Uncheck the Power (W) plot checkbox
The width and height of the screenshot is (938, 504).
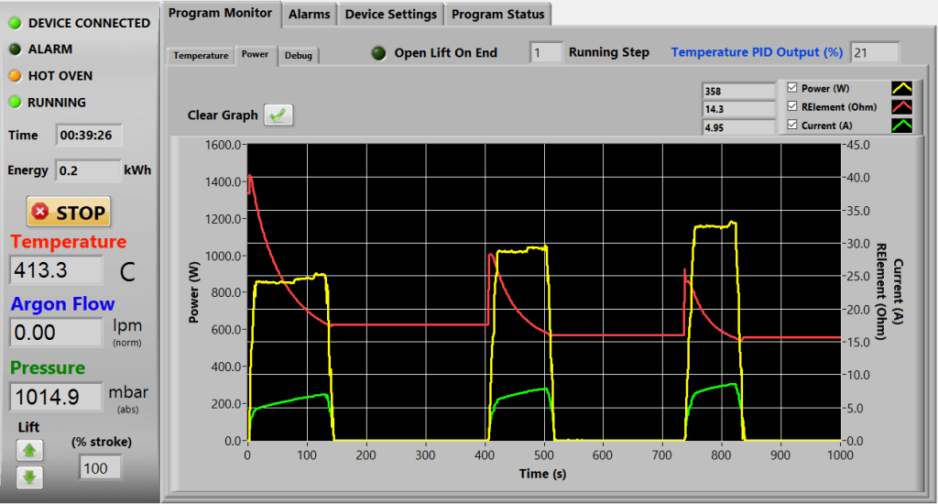pyautogui.click(x=792, y=88)
